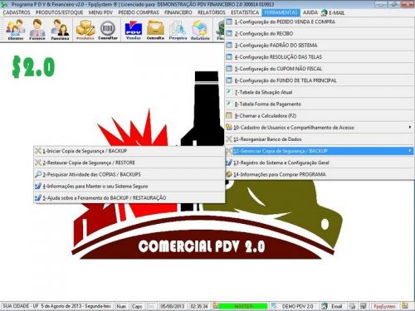This screenshot has height=311, width=415.
Task: Open the Produtos boxes icon
Action: [85, 30]
